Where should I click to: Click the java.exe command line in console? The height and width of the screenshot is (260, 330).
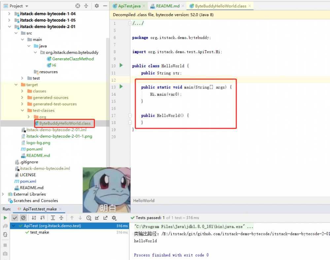point(194,227)
